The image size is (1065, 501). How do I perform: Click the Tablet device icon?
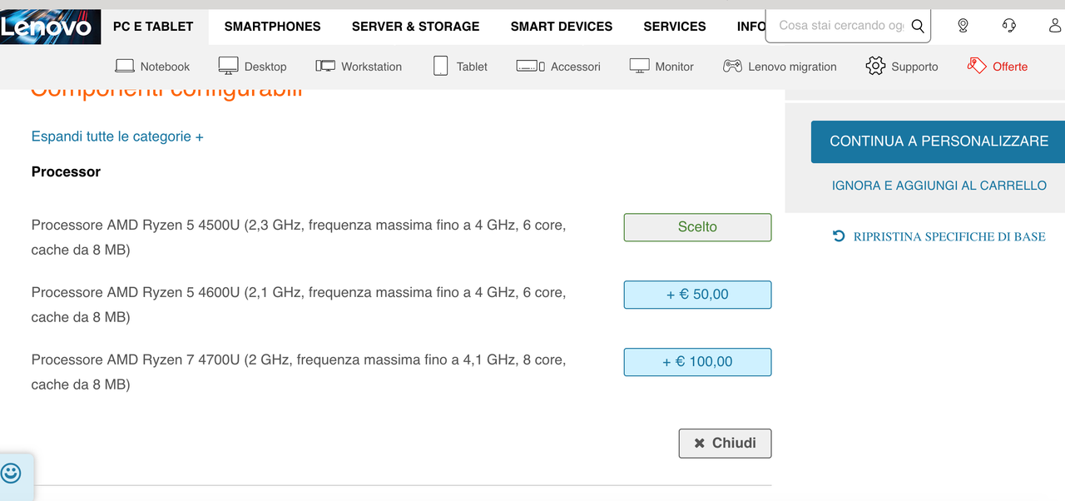[x=440, y=66]
